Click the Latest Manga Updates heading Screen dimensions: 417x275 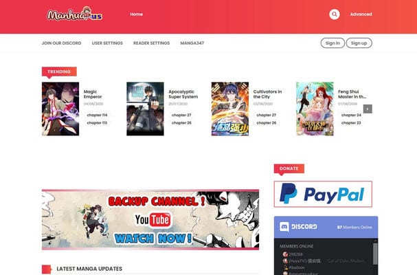tap(89, 269)
